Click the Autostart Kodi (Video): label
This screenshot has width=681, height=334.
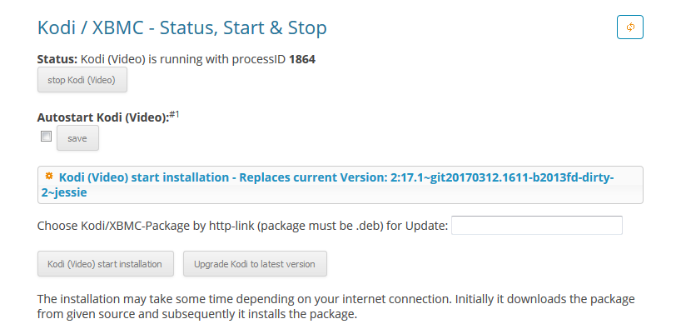[x=103, y=117]
